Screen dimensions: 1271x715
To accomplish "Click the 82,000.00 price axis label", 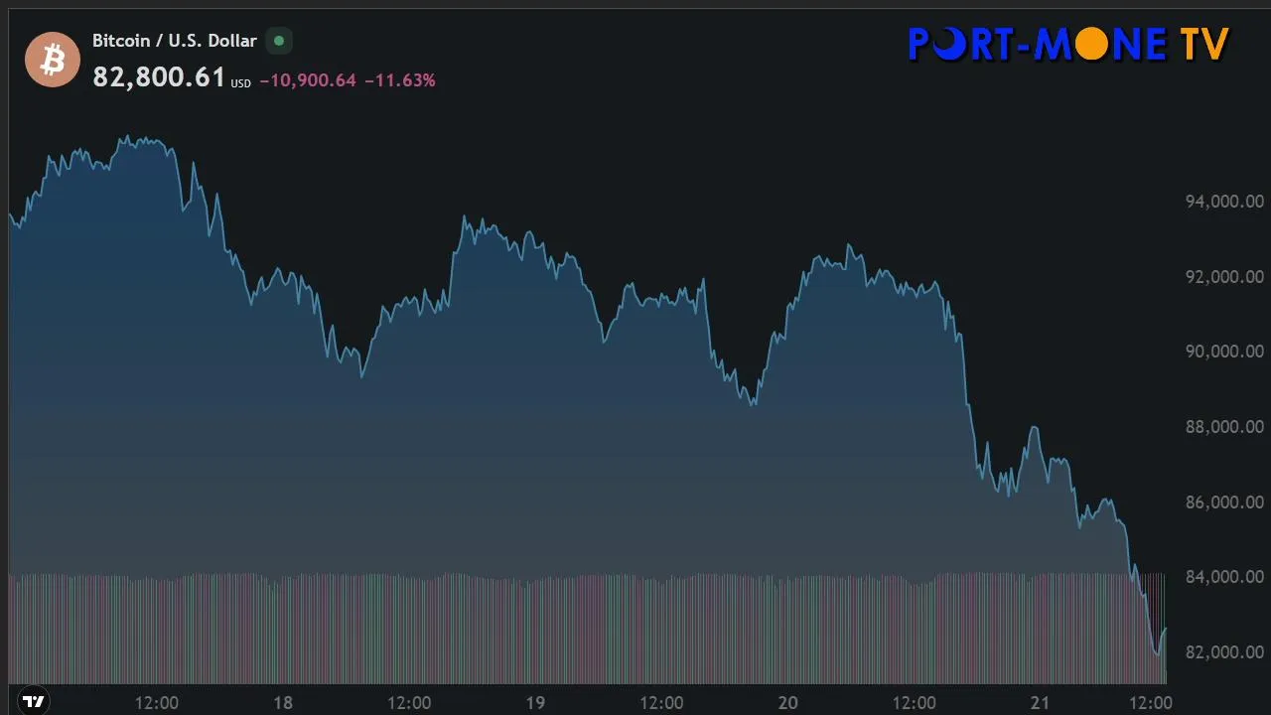I will [1224, 652].
